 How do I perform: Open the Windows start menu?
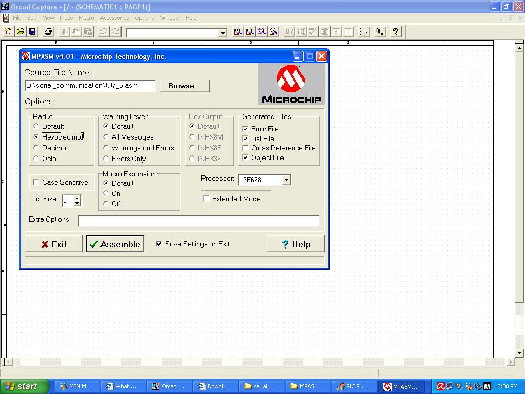[x=25, y=386]
